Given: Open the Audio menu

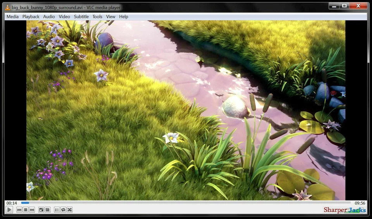Looking at the screenshot, I should pos(49,17).
